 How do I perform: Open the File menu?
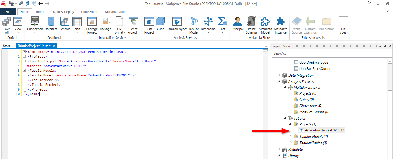(x=8, y=12)
